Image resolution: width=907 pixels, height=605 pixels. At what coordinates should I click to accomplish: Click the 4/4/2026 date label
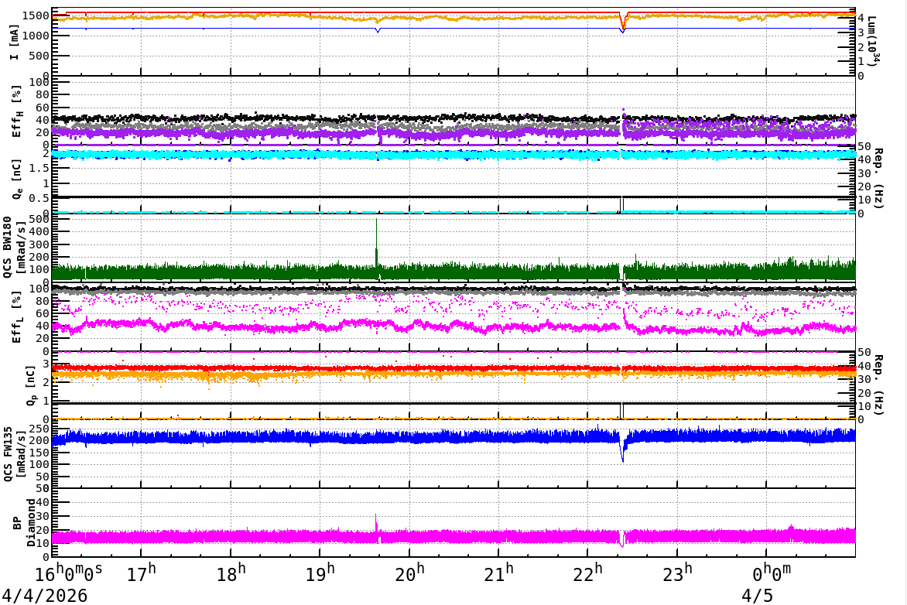45,596
